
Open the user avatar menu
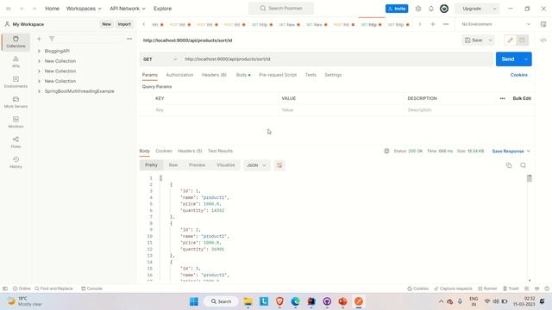click(444, 9)
